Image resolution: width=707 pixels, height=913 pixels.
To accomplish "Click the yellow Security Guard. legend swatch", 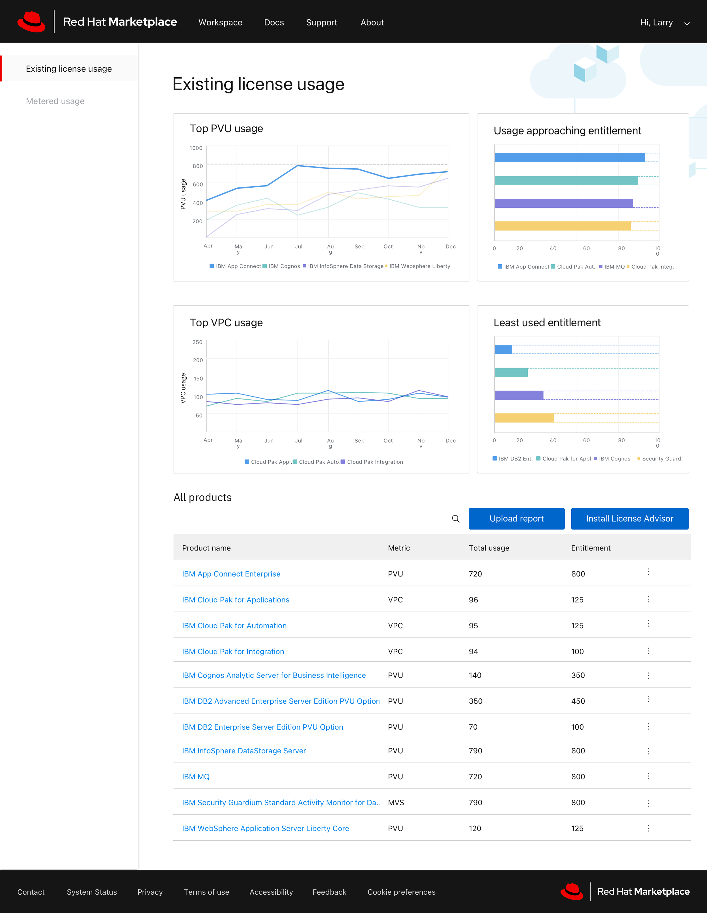I will pos(639,458).
